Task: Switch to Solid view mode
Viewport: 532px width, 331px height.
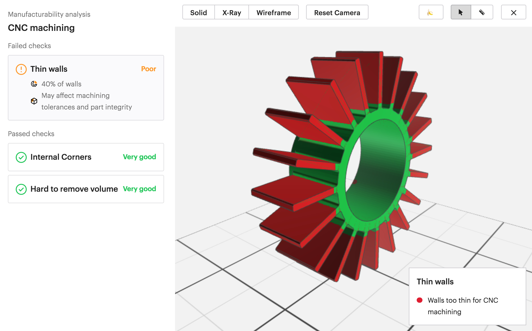Action: 198,12
